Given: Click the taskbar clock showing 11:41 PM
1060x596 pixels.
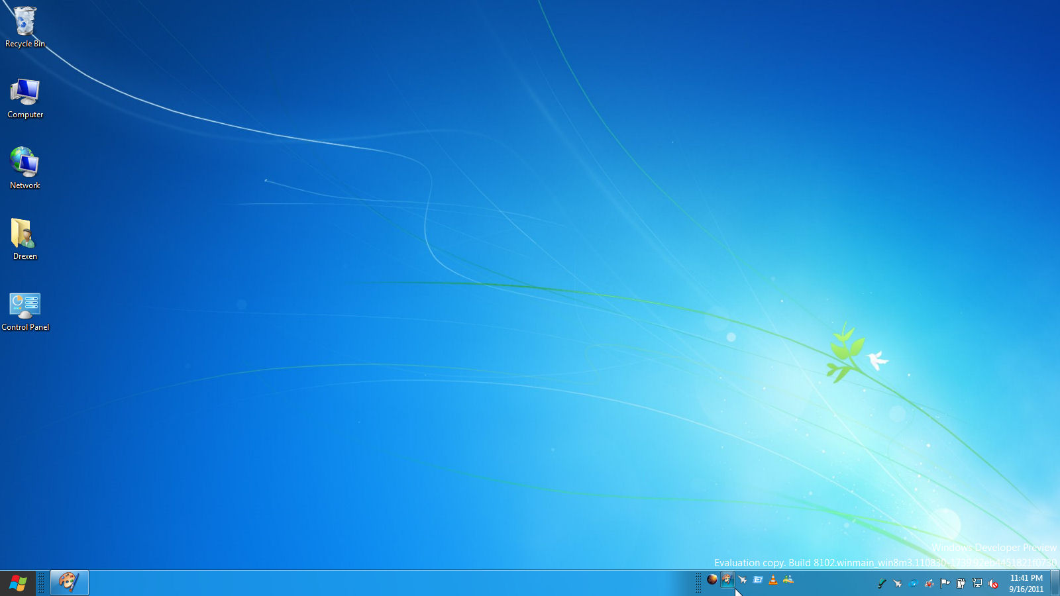Looking at the screenshot, I should tap(1026, 583).
